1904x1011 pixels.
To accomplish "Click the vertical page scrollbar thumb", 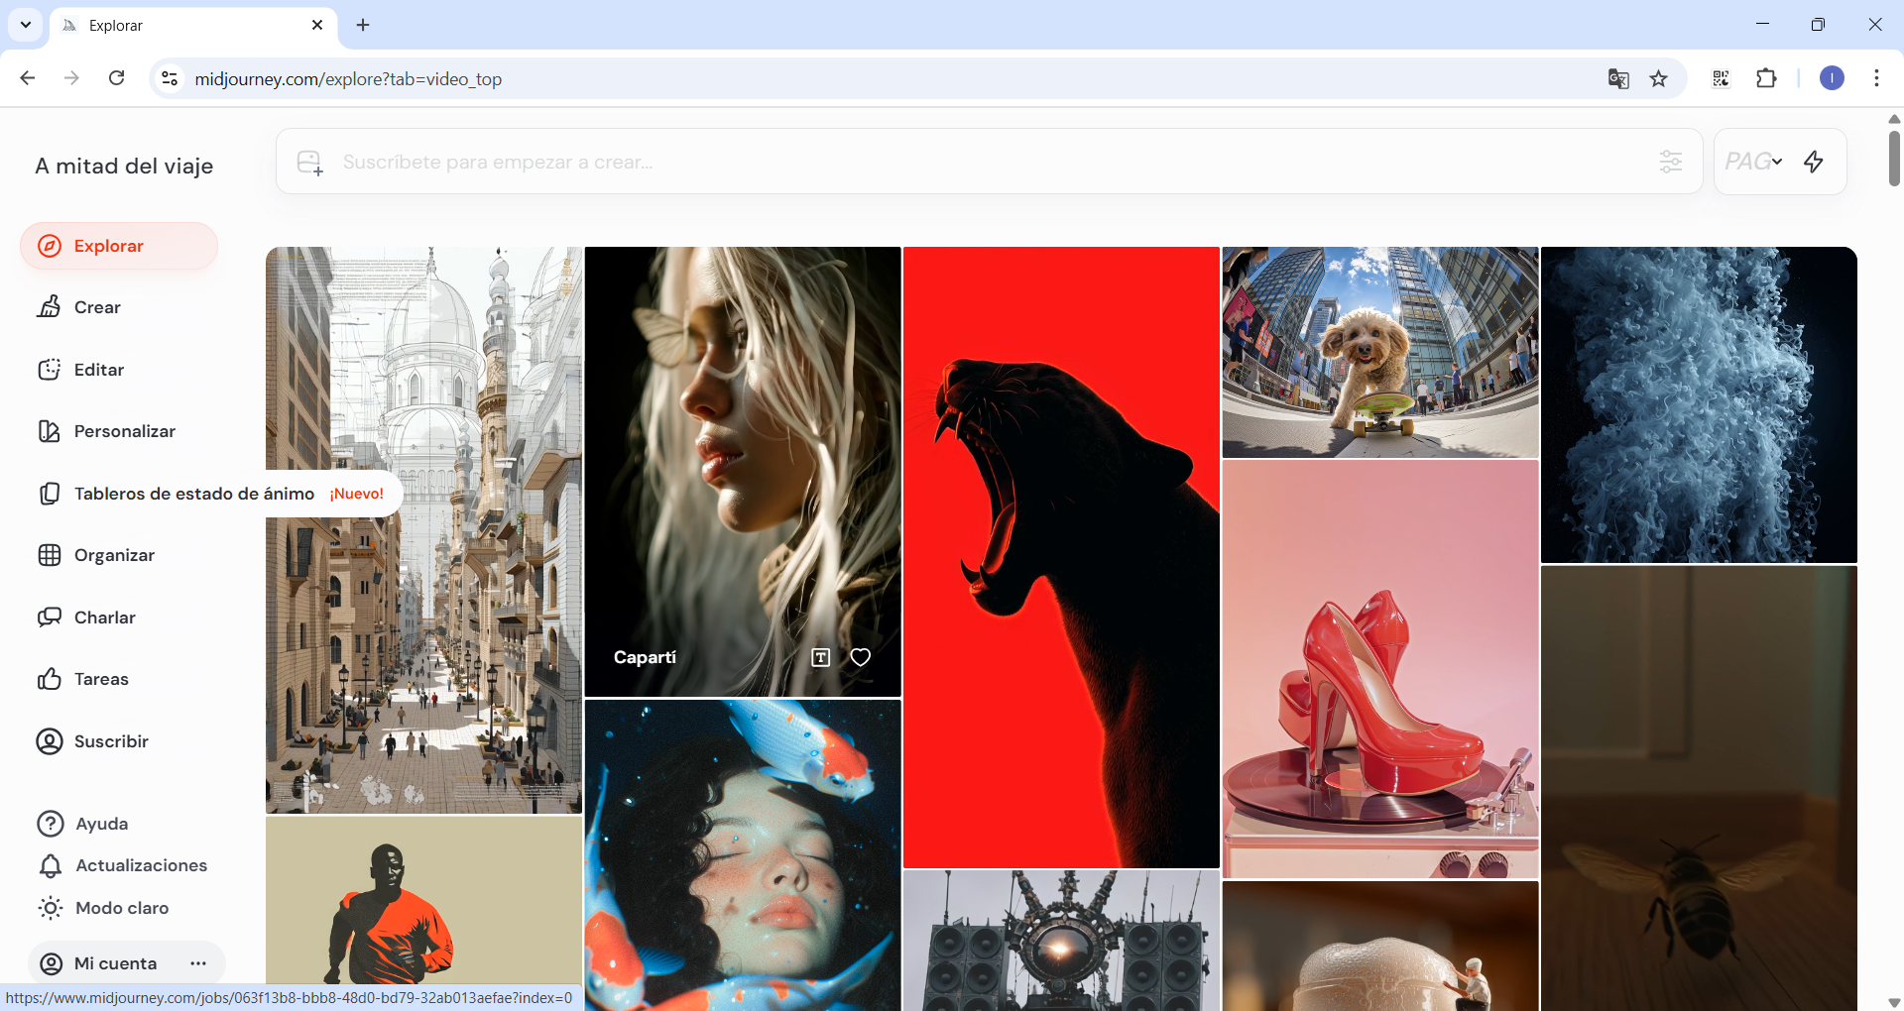I will [1894, 159].
